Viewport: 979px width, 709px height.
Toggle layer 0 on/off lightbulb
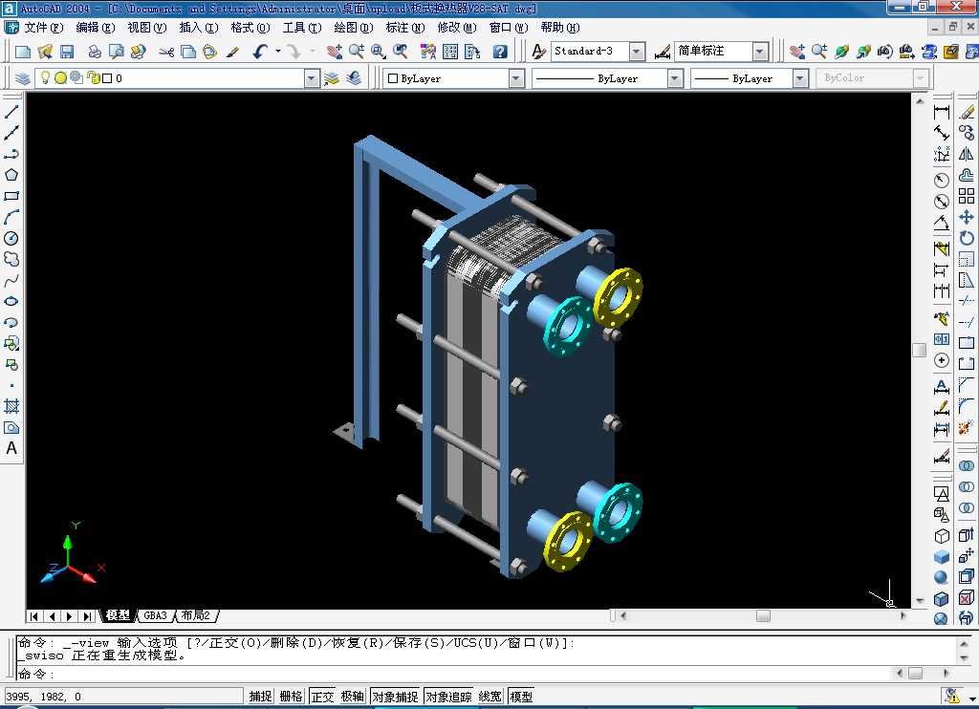(x=45, y=78)
